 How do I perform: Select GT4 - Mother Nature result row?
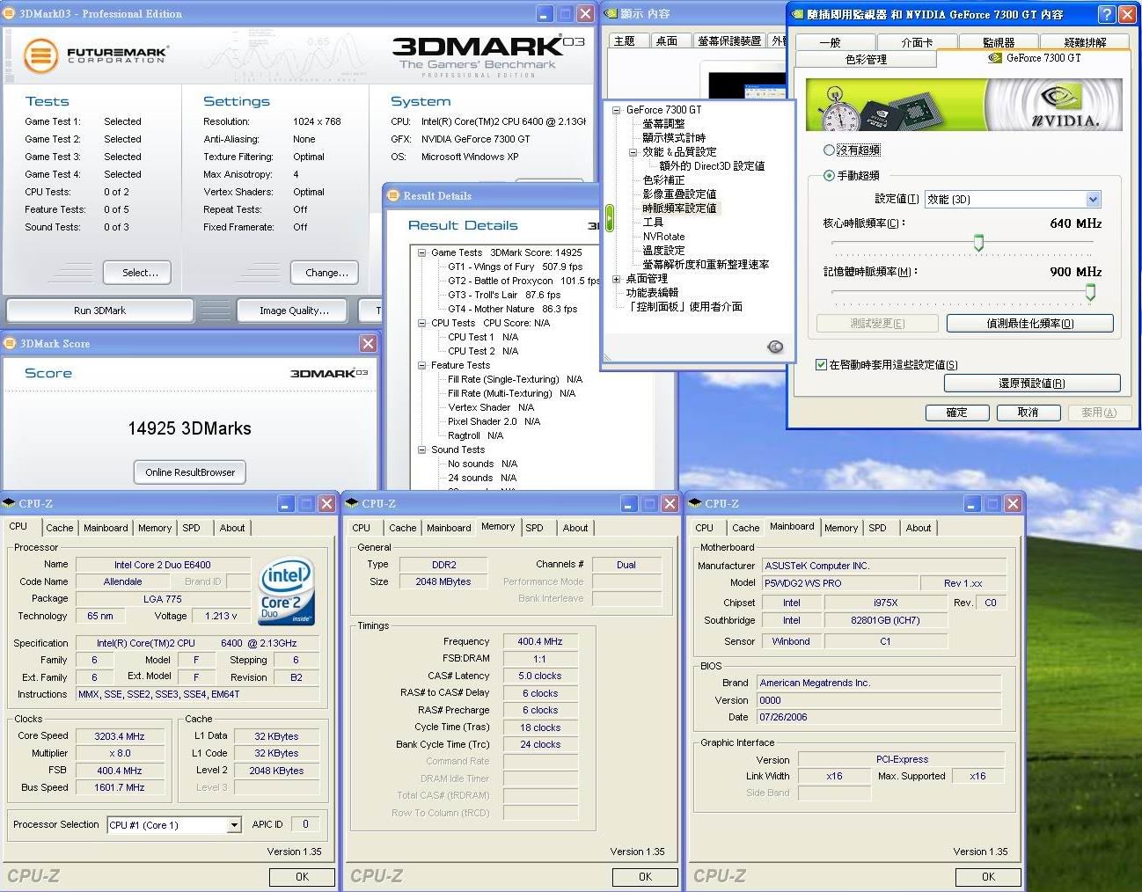(512, 309)
